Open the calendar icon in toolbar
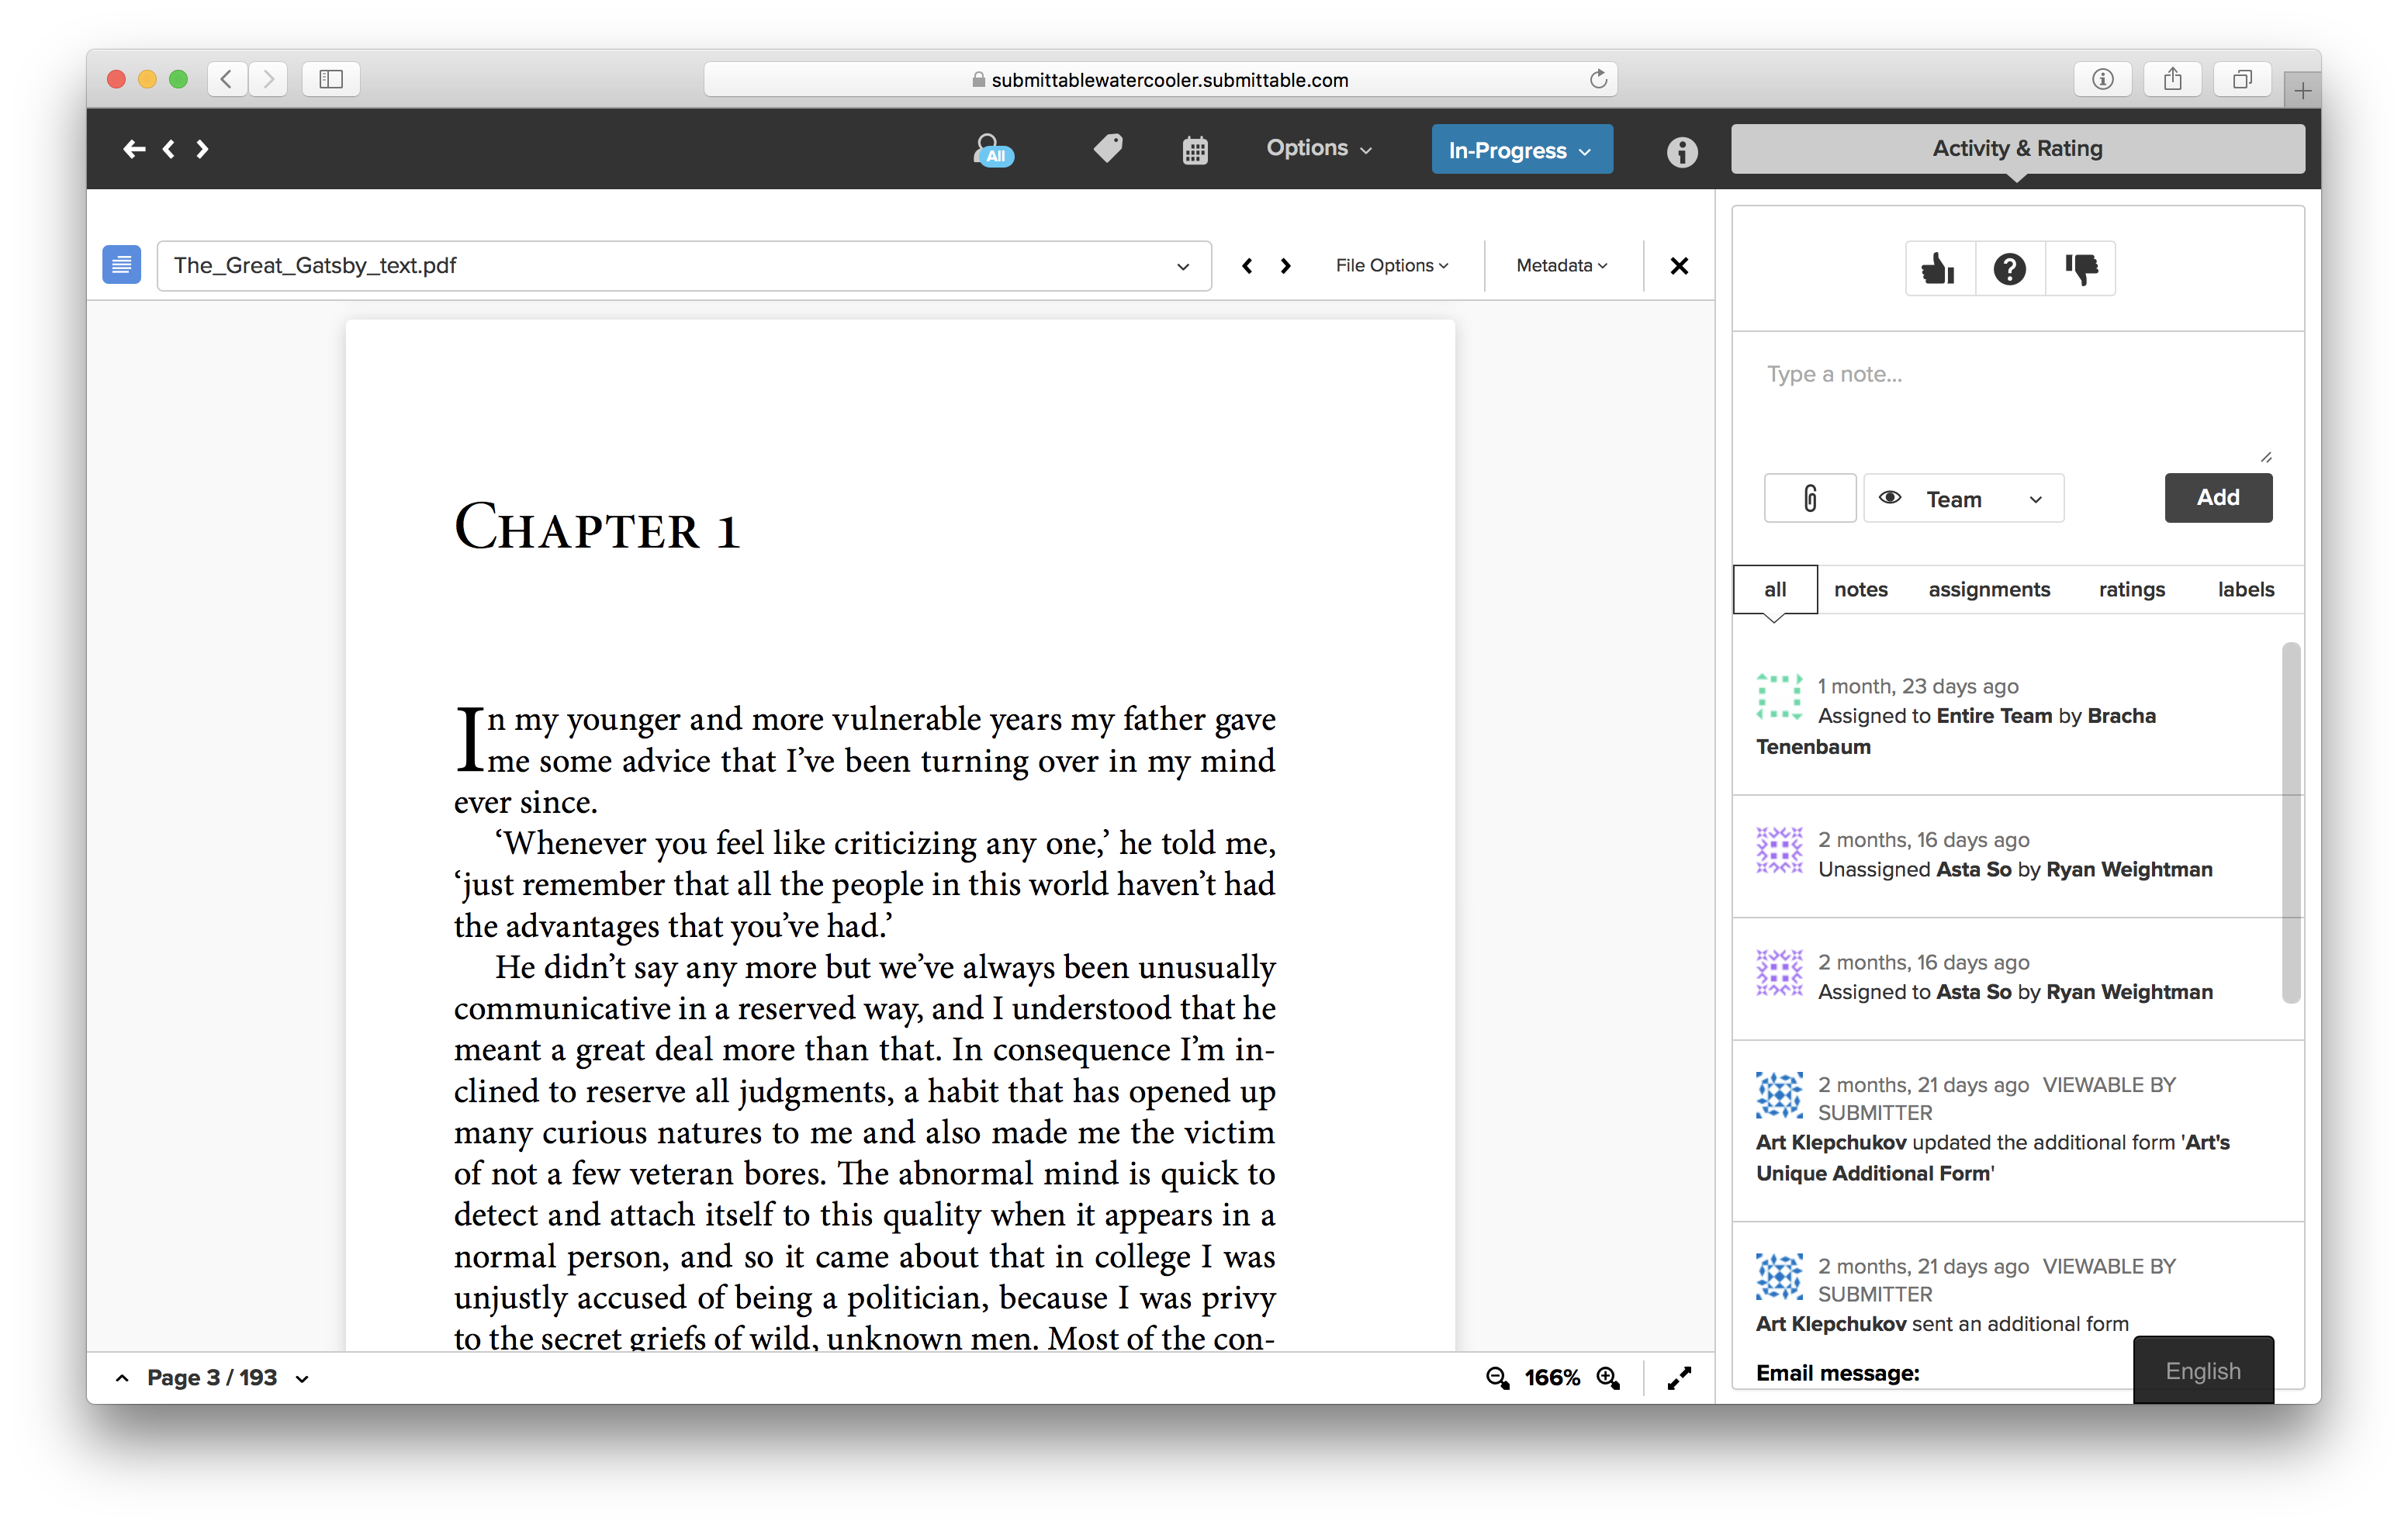The image size is (2408, 1528). 1195,150
